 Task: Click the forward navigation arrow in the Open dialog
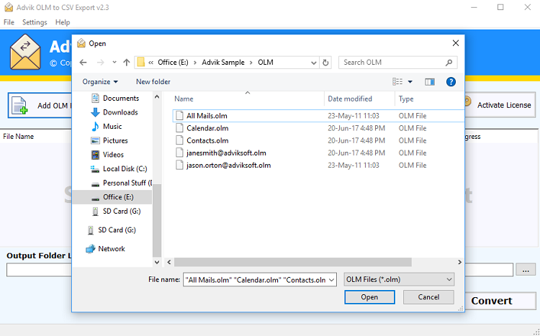100,63
